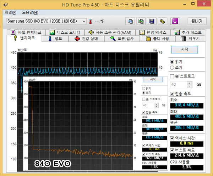Click the inset 시작 button in the overlay
The width and height of the screenshot is (213, 176).
[153, 79]
